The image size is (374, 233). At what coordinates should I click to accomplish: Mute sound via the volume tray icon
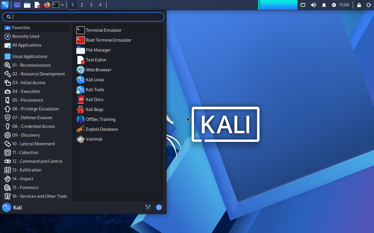(x=314, y=5)
